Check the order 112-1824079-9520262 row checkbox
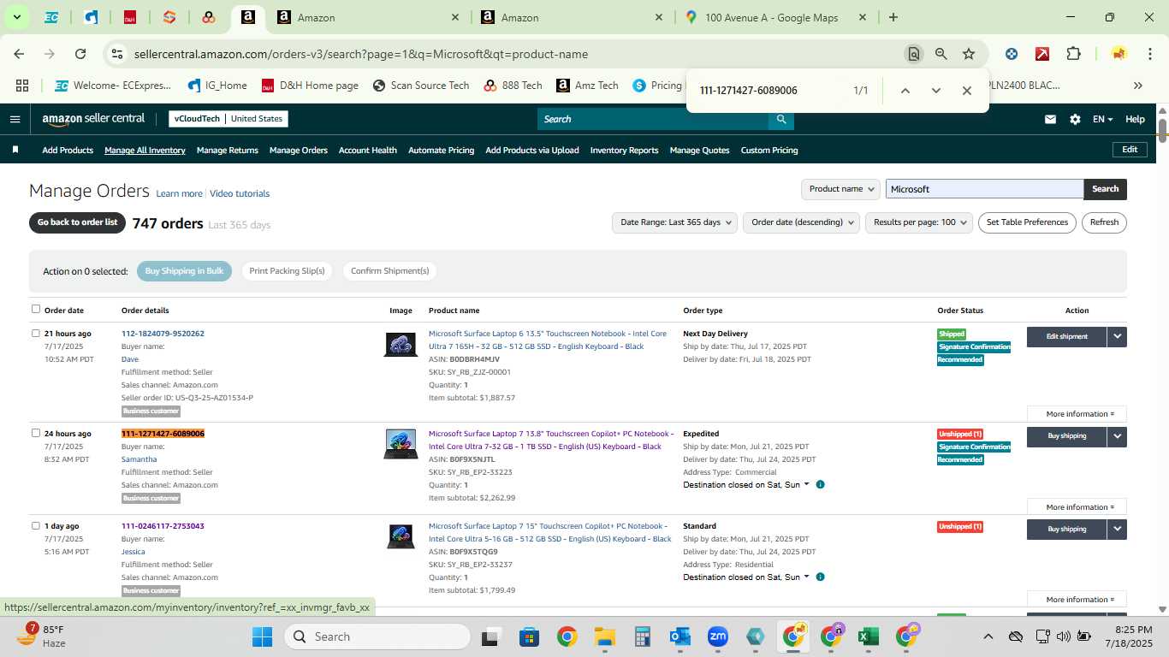The height and width of the screenshot is (657, 1169). pos(36,333)
